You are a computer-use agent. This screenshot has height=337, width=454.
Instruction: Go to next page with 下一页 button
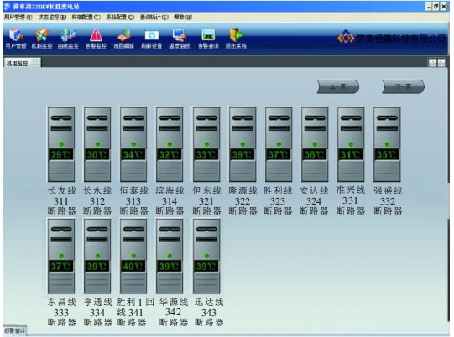click(403, 86)
